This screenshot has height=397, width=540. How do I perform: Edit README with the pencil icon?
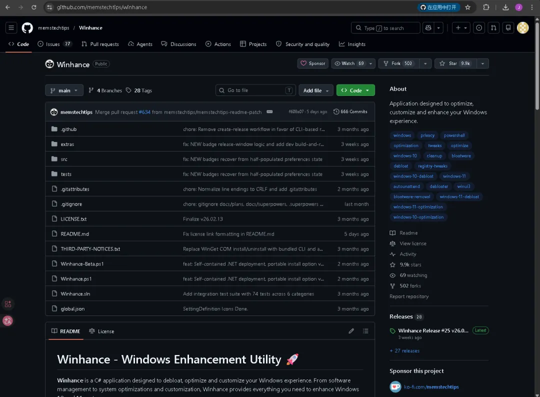351,331
